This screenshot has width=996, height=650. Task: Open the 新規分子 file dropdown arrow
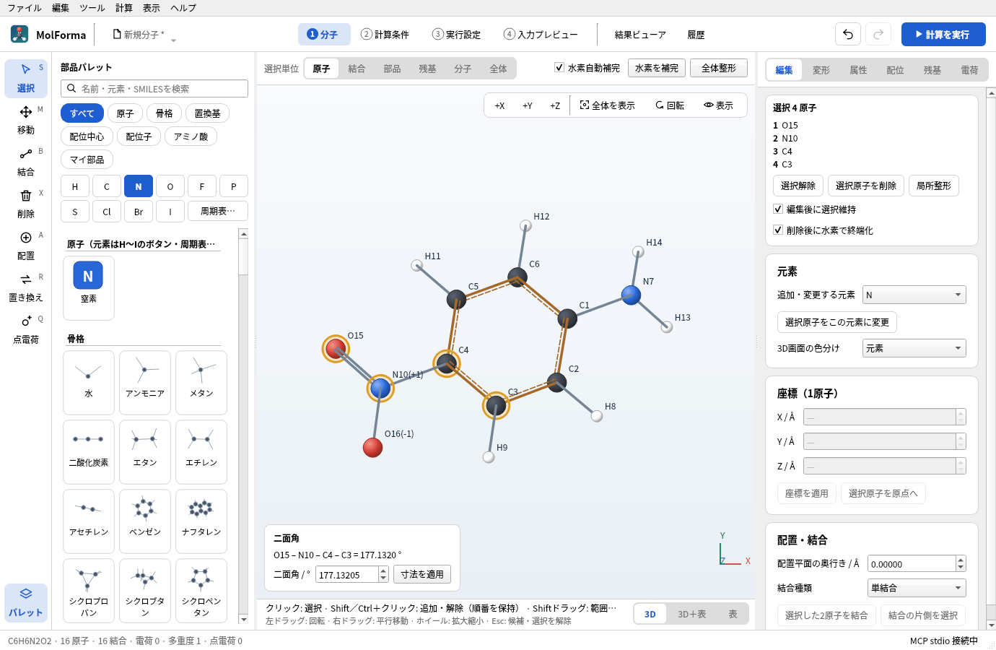tap(173, 40)
